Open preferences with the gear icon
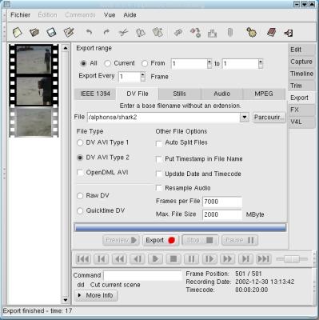The width and height of the screenshot is (319, 320). 251,33
